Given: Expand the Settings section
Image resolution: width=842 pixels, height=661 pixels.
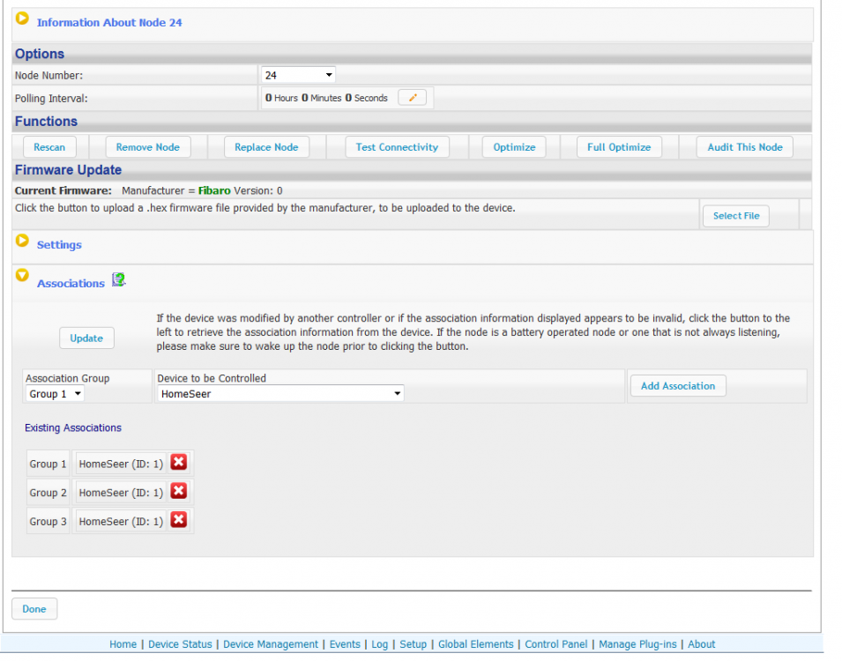Looking at the screenshot, I should coord(23,241).
